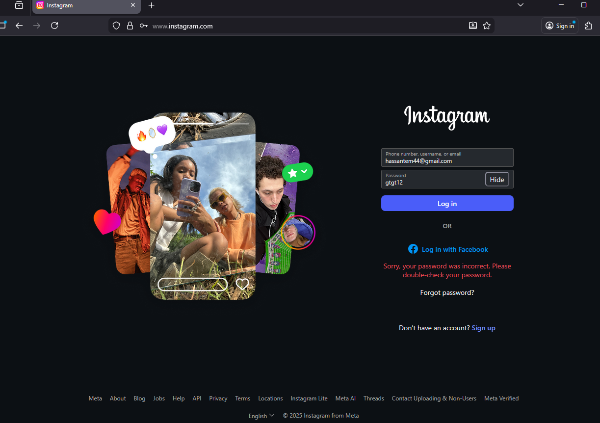This screenshot has height=423, width=600.
Task: Click the sidebar panel icon left of back arrow
Action: click(x=2, y=25)
